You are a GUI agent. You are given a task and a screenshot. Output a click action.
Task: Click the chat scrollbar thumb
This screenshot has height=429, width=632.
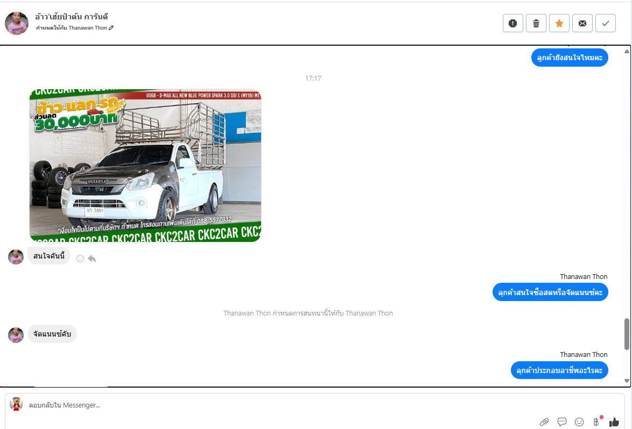coord(627,334)
